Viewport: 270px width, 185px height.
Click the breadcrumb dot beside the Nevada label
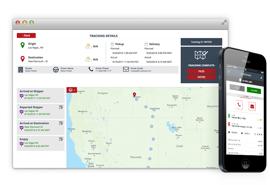[150, 159]
